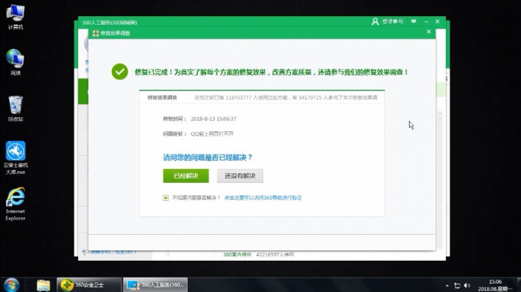Close the 360人工服务 main window
521x292 pixels.
(438, 21)
